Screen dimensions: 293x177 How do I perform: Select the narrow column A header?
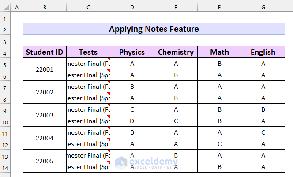[17, 8]
